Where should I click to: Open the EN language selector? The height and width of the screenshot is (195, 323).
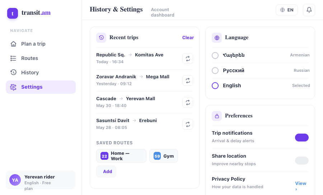pos(286,10)
